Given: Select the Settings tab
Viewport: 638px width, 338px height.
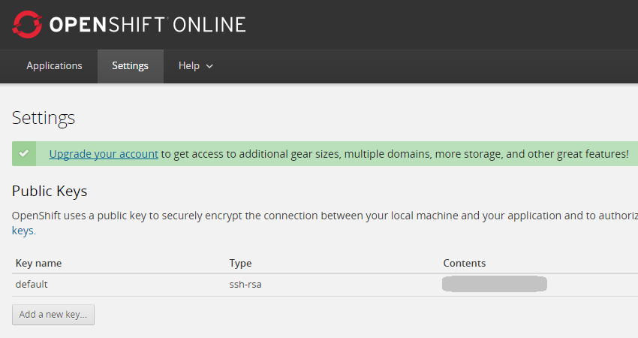Looking at the screenshot, I should pos(130,66).
